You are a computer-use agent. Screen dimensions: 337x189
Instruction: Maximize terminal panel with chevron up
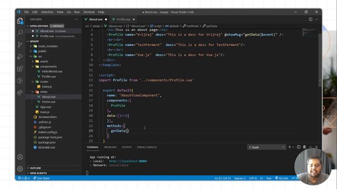(x=310, y=147)
